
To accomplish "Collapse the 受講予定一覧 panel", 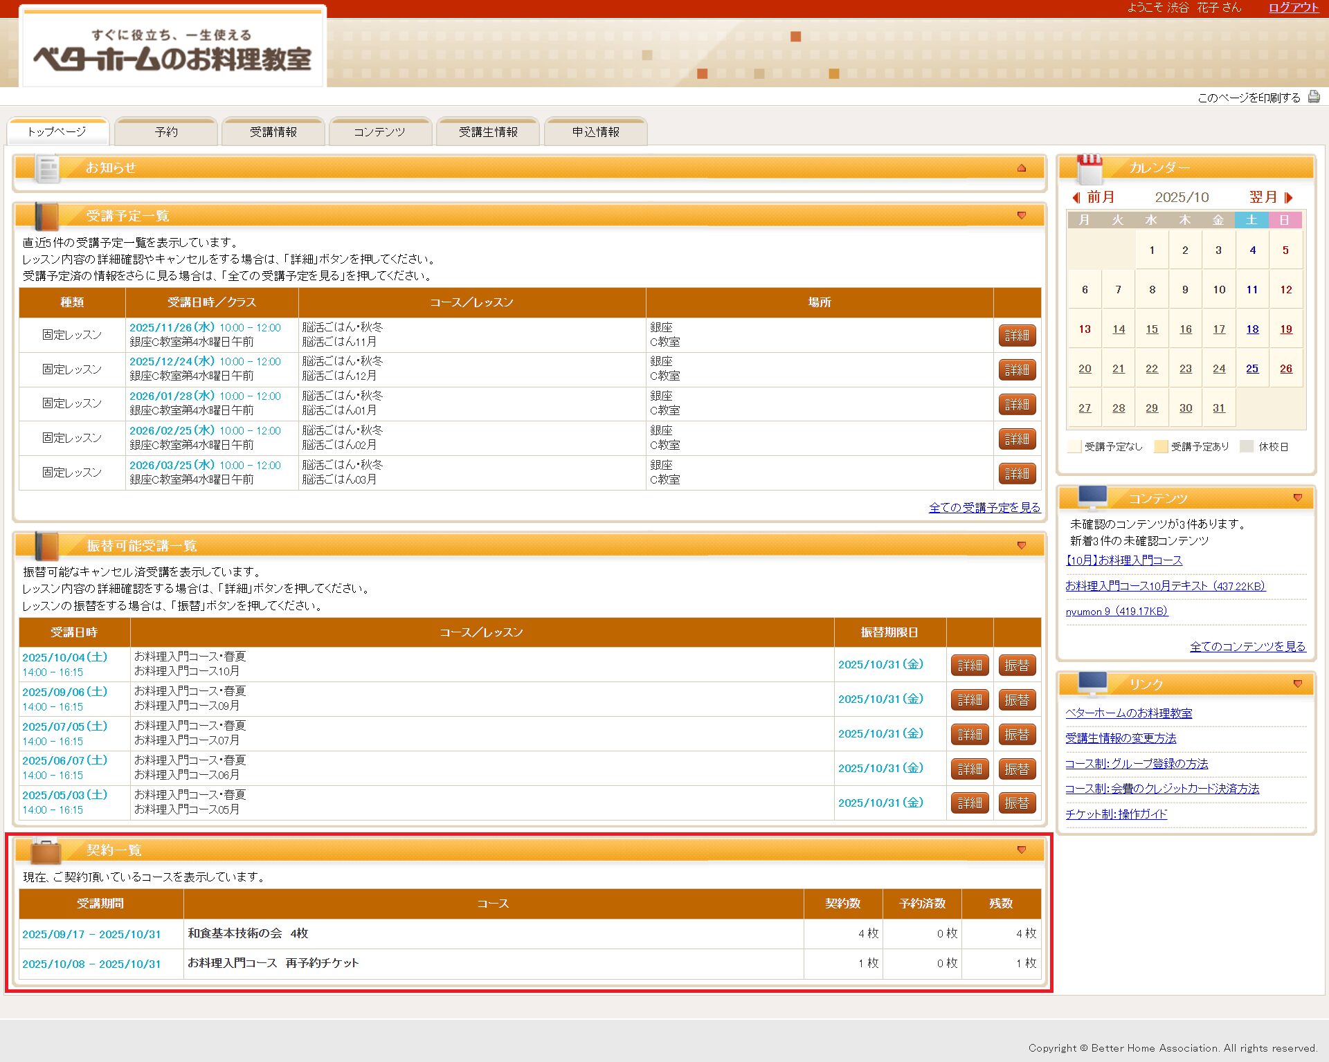I will click(x=1021, y=216).
